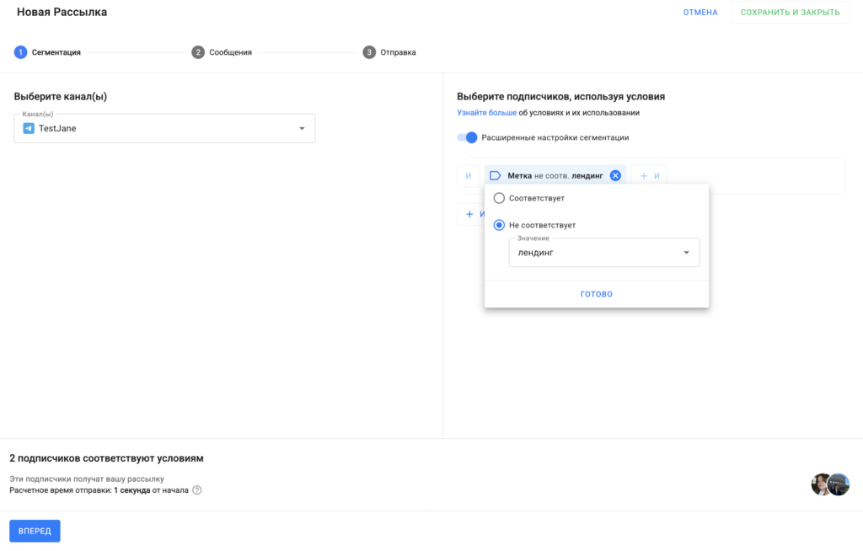Add an AND condition with "+ И" in the row
Screen dimensions: 863x551
point(648,175)
